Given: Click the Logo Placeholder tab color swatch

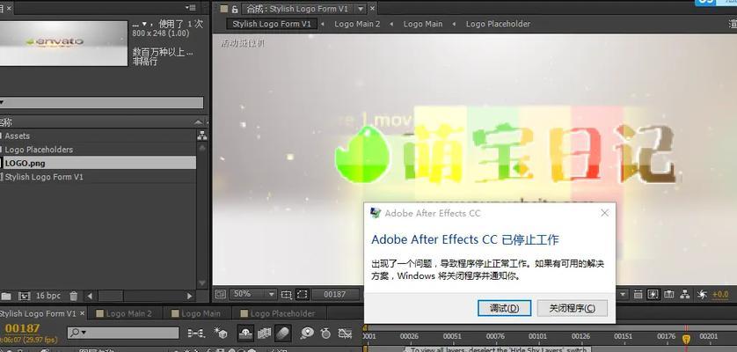Looking at the screenshot, I should click(244, 313).
